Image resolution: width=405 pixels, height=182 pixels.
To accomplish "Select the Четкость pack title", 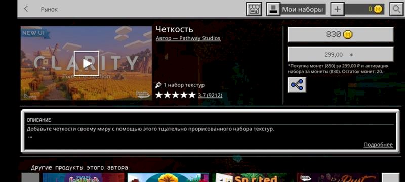I will (174, 29).
